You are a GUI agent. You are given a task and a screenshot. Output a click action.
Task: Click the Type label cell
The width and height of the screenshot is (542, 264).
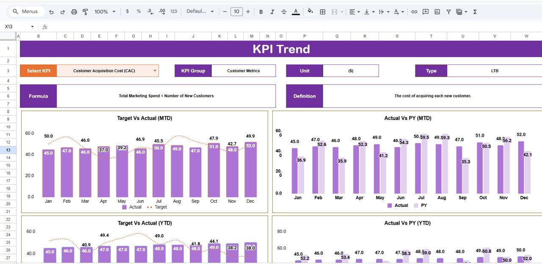431,71
